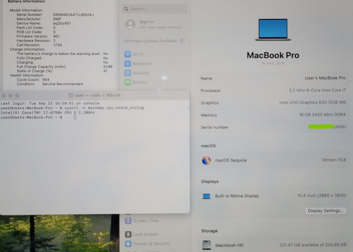The width and height of the screenshot is (353, 252).
Task: Click Full Charge Capacity value 5296
Action: 108,67
